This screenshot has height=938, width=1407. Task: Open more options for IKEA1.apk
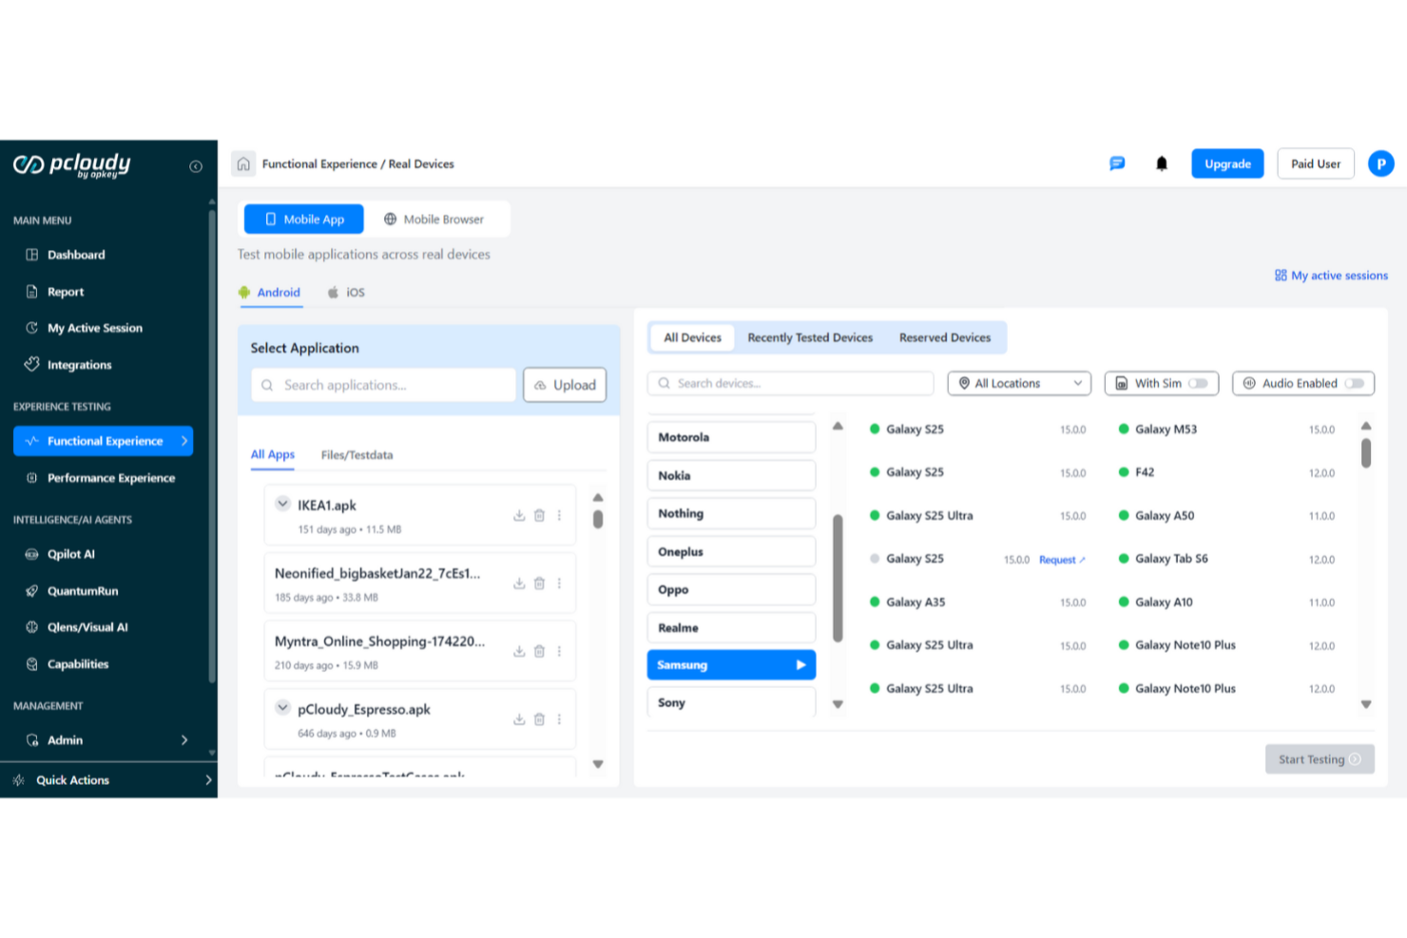click(x=559, y=515)
